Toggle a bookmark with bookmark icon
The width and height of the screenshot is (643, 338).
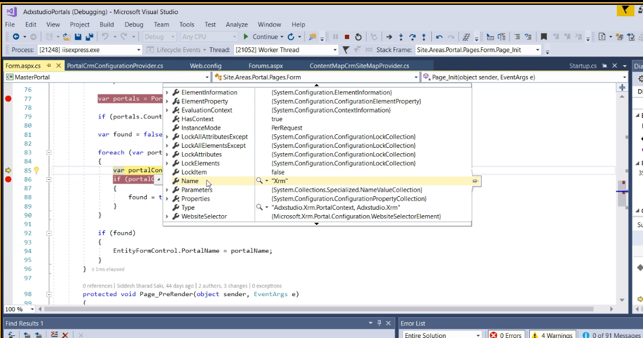(544, 37)
